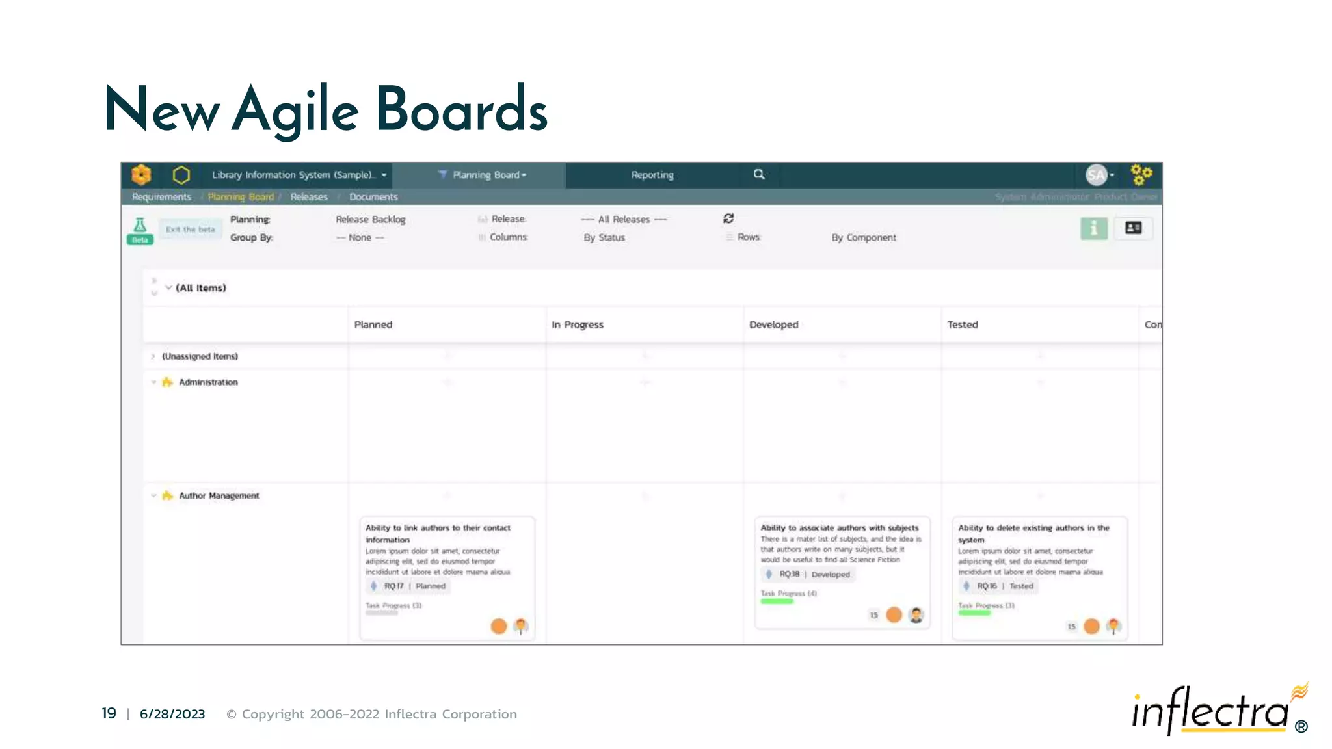The image size is (1332, 749).
Task: Click the Release label icon
Action: tap(483, 220)
